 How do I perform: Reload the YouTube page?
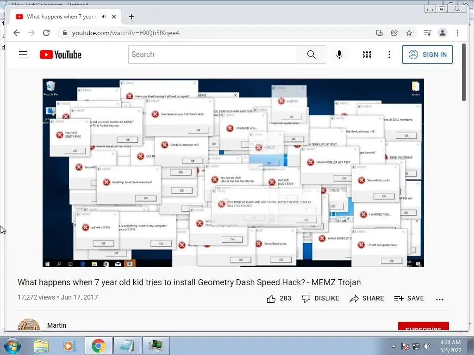(x=46, y=33)
